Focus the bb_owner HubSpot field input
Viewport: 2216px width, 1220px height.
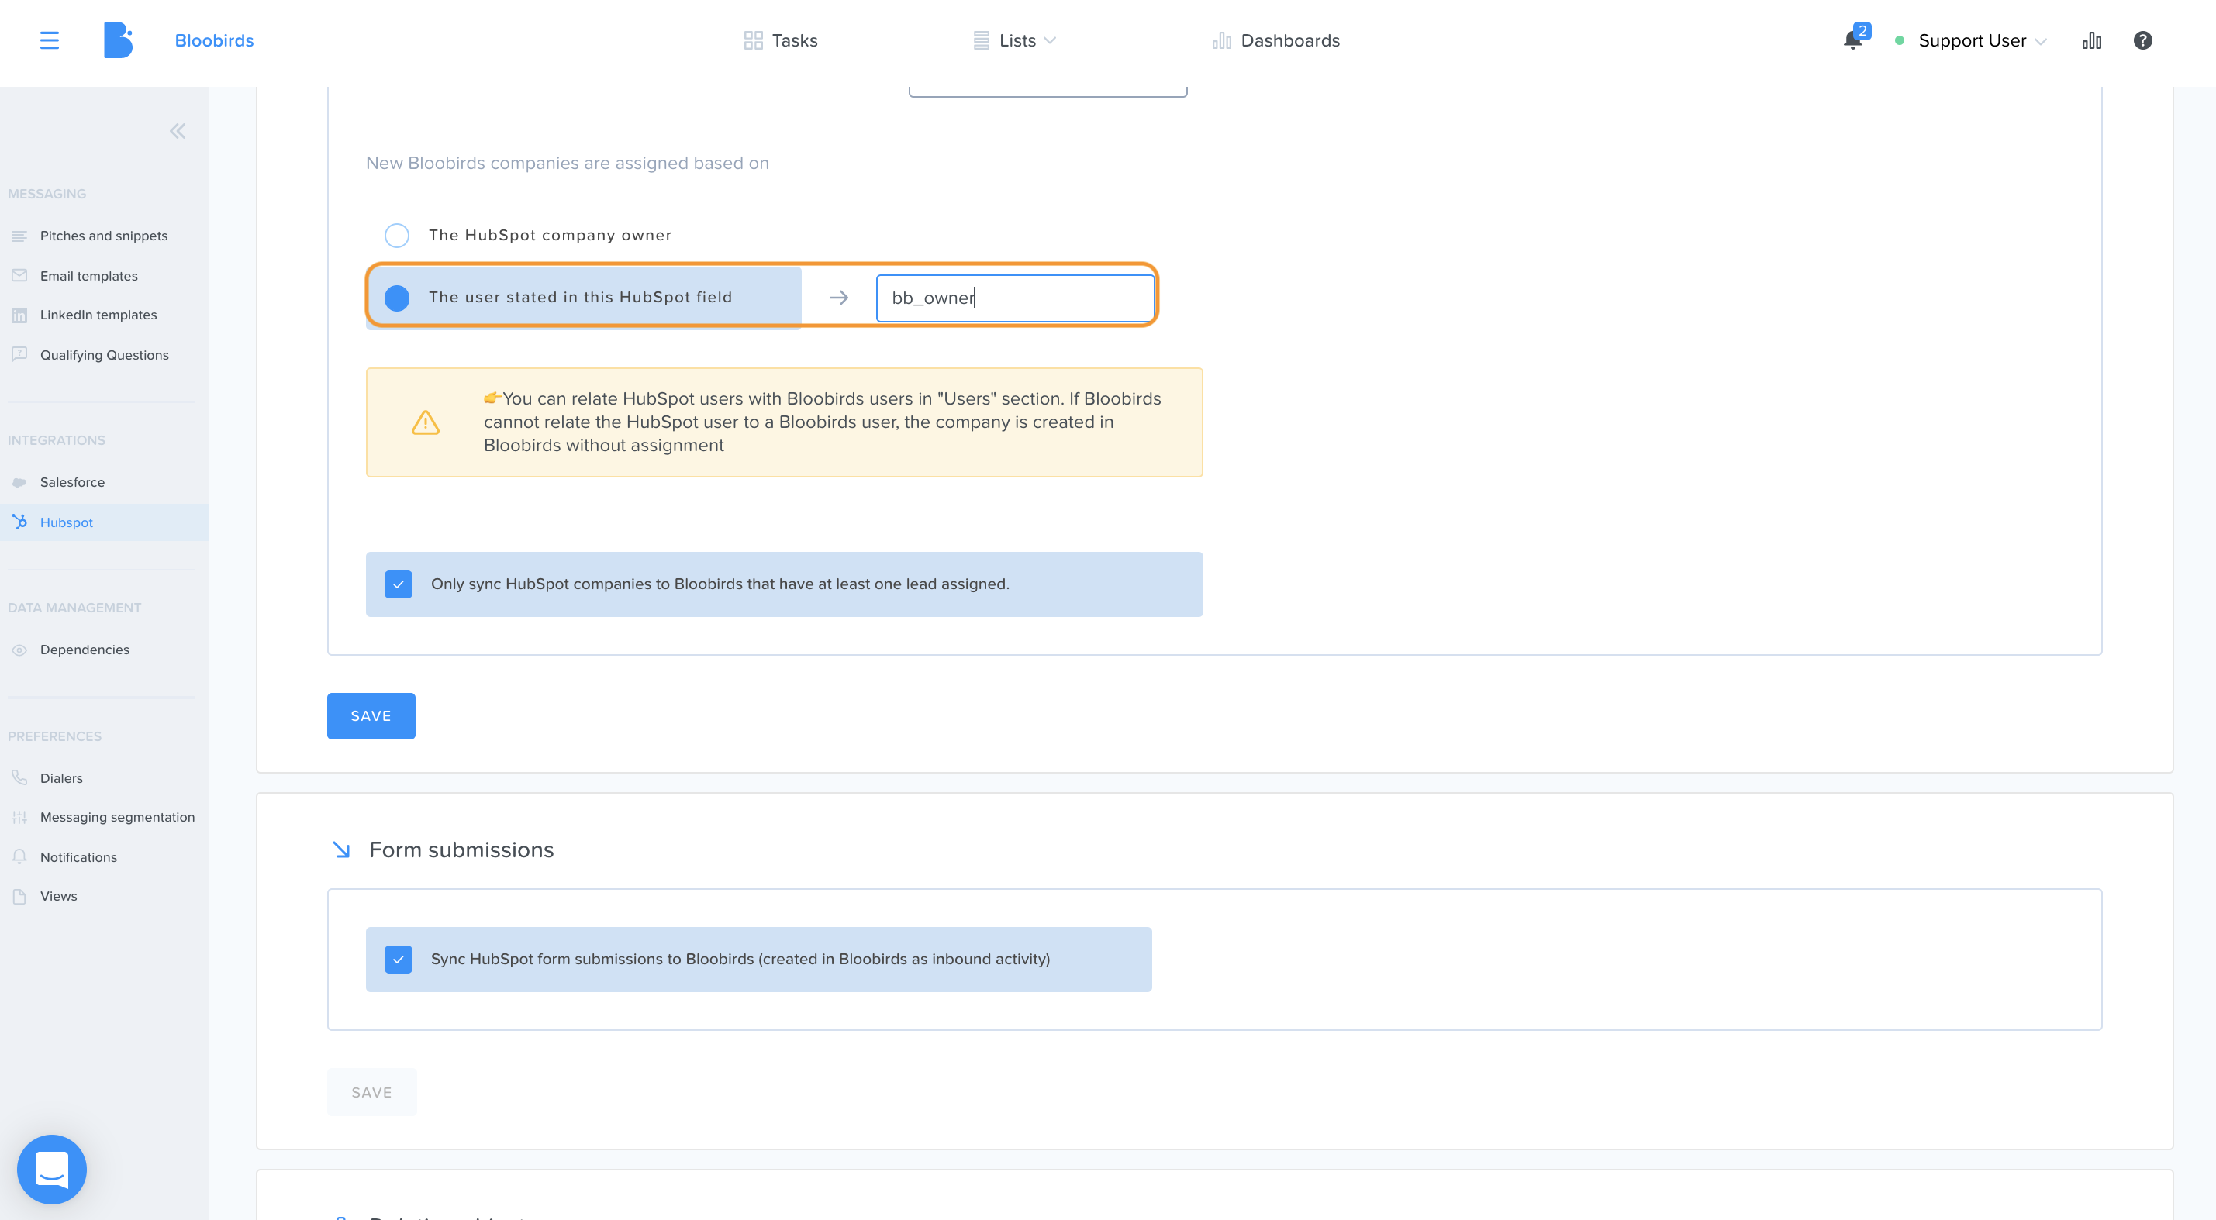coord(1015,298)
